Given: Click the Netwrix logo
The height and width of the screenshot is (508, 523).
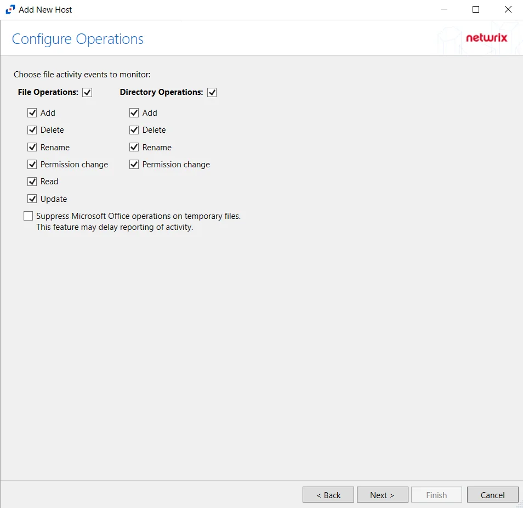Looking at the screenshot, I should [x=487, y=38].
